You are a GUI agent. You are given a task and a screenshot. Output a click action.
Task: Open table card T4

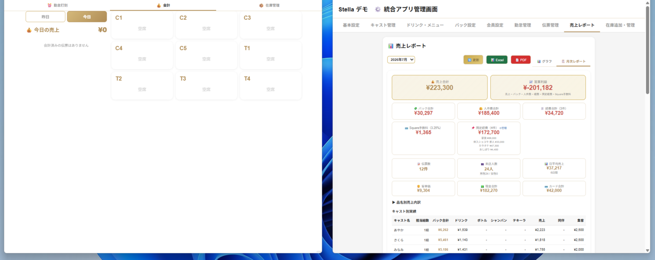270,86
